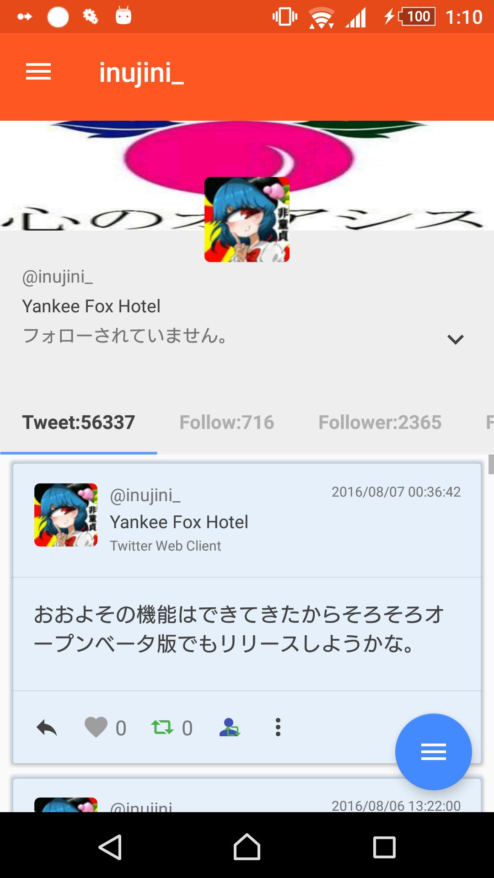This screenshot has height=878, width=494.
Task: Open the large profile avatar image
Action: click(247, 219)
